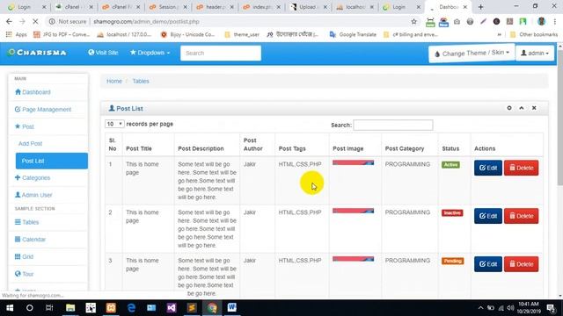Open Other bookmarks folder
Viewport: 563px width, 316px height.
[x=534, y=34]
